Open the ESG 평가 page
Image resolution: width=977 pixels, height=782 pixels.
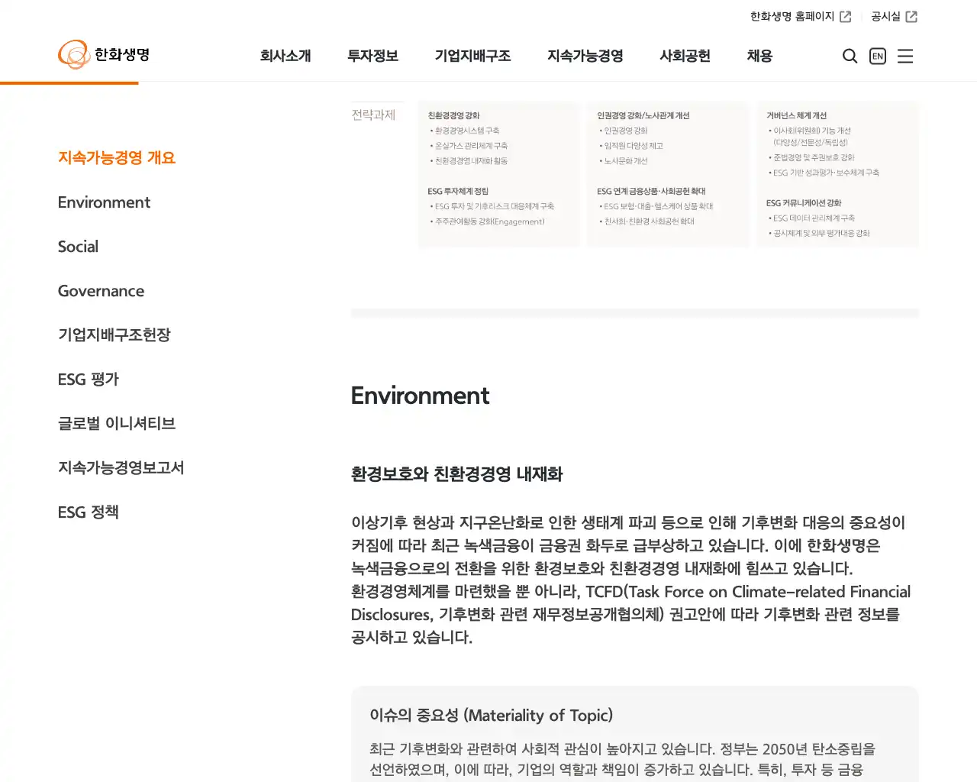click(88, 379)
